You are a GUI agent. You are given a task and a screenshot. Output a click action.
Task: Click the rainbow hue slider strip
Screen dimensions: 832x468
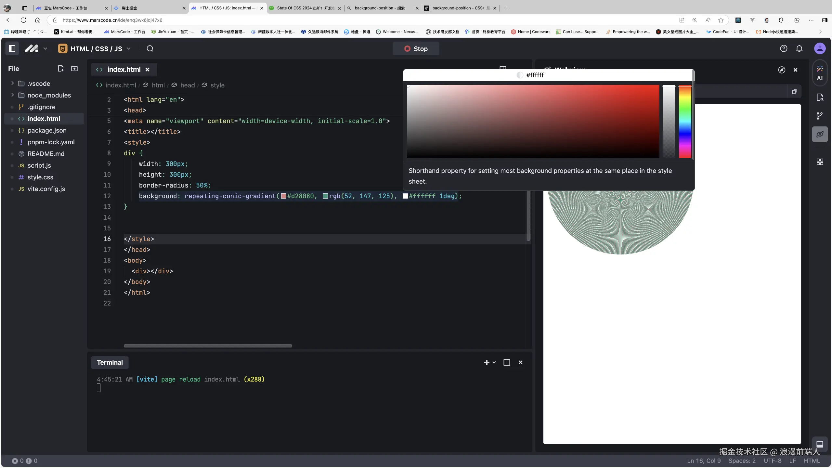tap(685, 122)
